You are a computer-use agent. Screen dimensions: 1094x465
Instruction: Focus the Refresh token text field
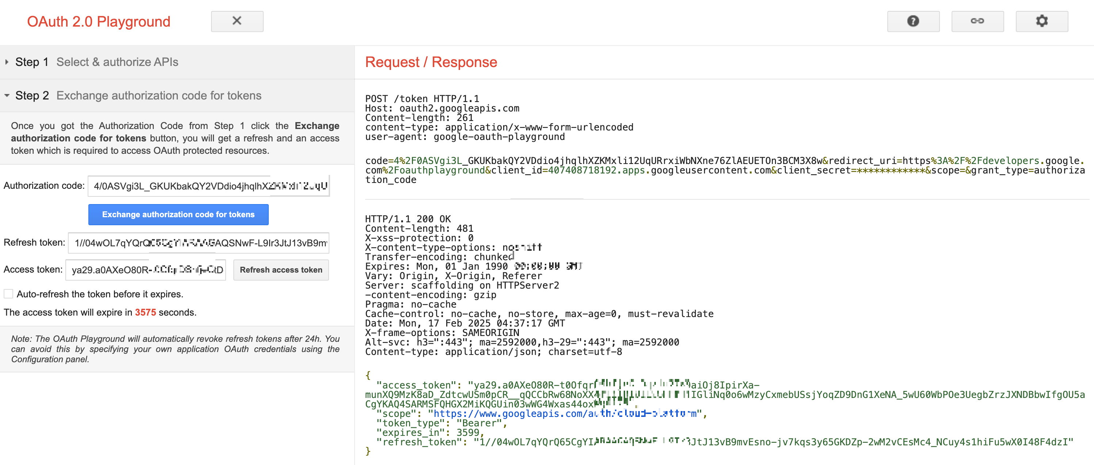coord(198,243)
